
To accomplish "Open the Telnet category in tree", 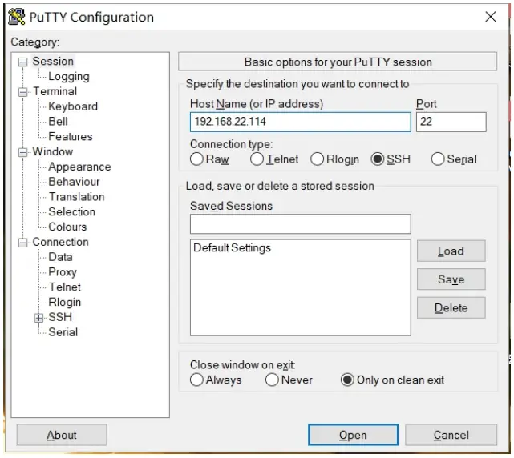I will click(x=65, y=287).
